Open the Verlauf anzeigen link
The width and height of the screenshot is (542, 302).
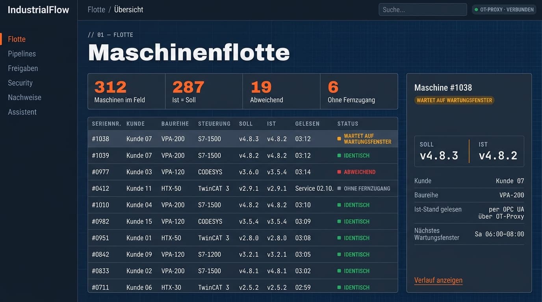point(438,280)
